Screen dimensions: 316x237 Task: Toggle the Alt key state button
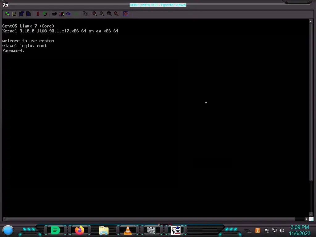click(x=76, y=14)
